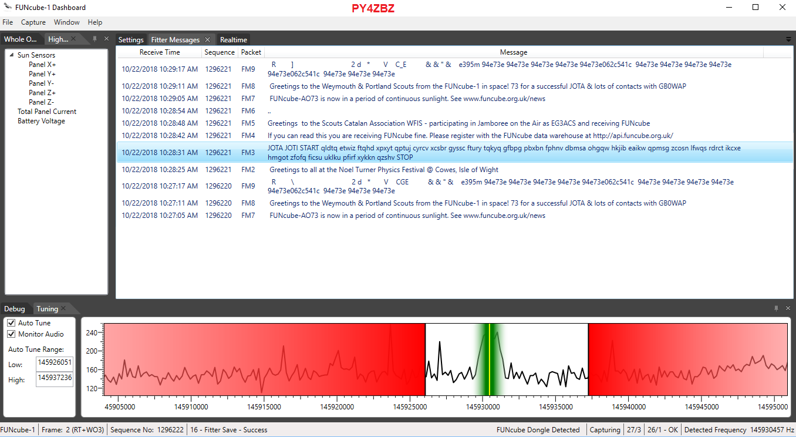
Task: Click the left red out-of-range spectrum area
Action: pyautogui.click(x=264, y=359)
